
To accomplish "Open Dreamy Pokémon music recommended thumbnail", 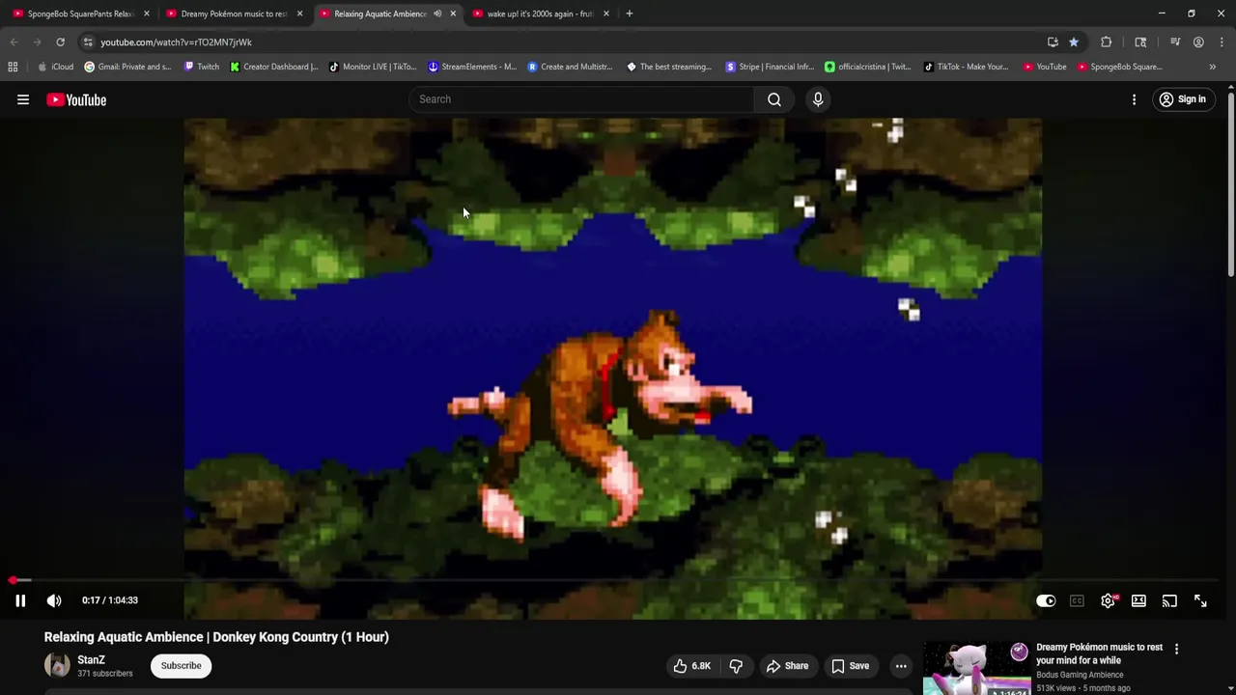I will click(976, 667).
